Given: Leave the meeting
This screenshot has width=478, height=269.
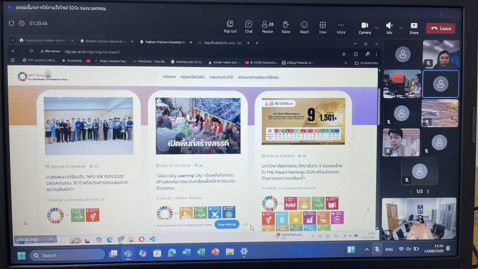Looking at the screenshot, I should [440, 28].
